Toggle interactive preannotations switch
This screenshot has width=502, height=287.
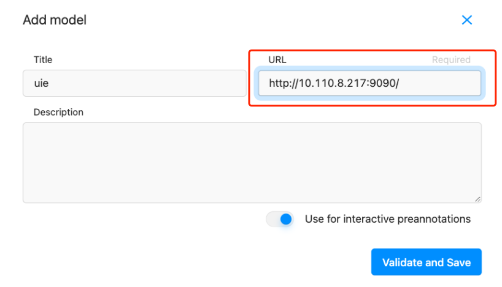pyautogui.click(x=280, y=219)
